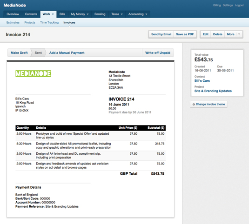Switch to the Estimates sub-tab
Screen dimensions: 249x224
(13, 22)
